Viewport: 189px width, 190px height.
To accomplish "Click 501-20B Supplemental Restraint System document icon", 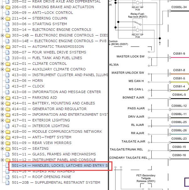I will click(x=8, y=183).
